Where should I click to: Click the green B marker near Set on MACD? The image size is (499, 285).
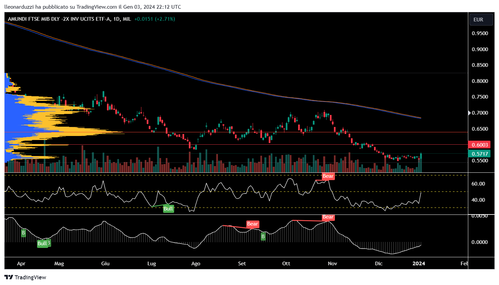263,237
